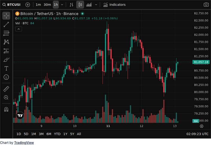This screenshot has width=211, height=145.
Task: Open chart settings gear near price axis
Action: click(202, 126)
